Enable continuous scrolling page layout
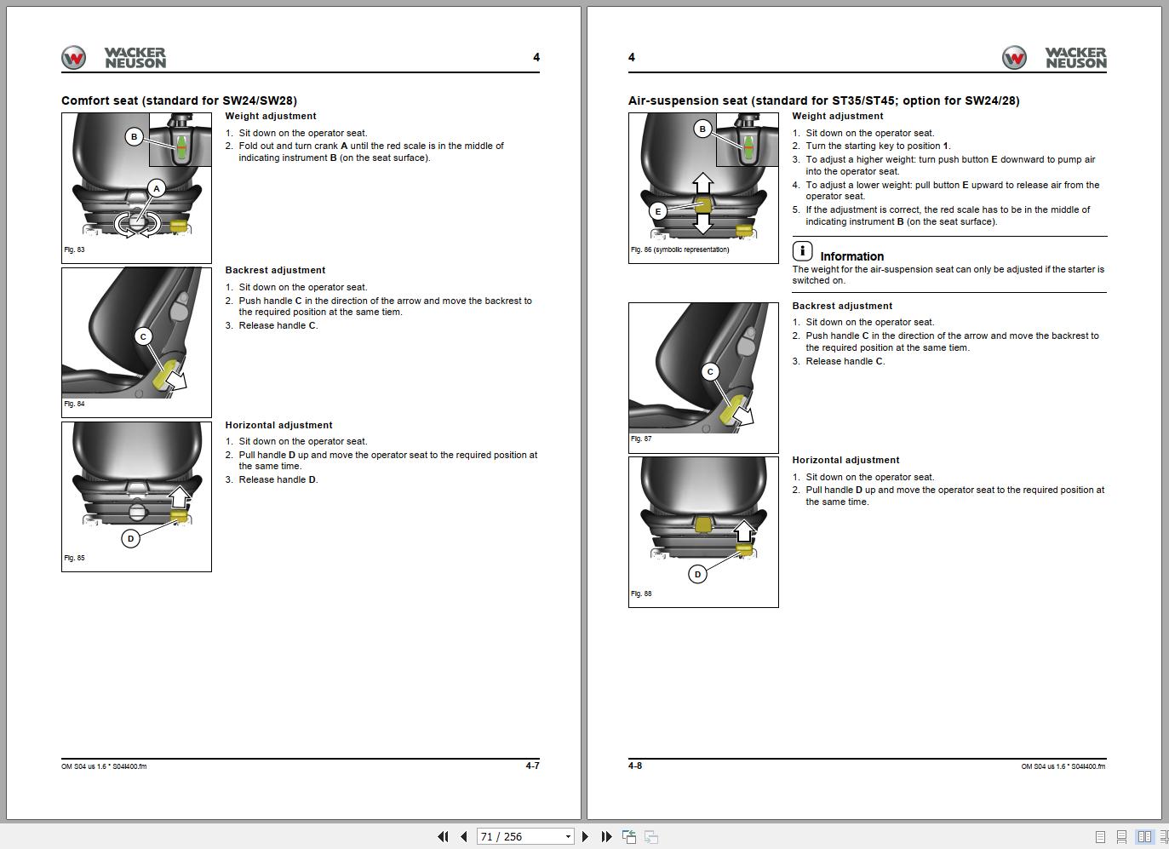Screen dimensions: 1169x849 pyautogui.click(x=1121, y=837)
